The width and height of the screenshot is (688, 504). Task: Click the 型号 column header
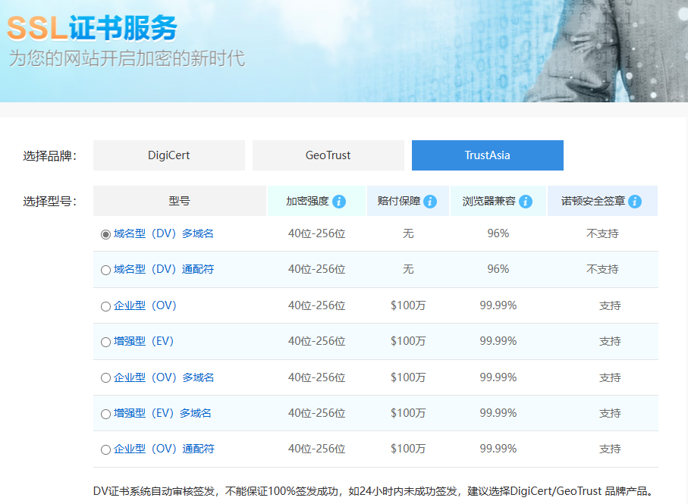(x=179, y=201)
